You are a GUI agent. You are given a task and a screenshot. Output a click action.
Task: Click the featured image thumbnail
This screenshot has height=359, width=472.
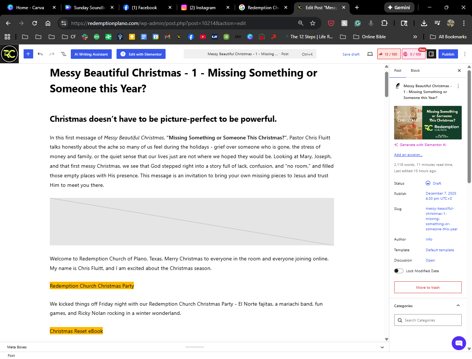click(x=428, y=123)
